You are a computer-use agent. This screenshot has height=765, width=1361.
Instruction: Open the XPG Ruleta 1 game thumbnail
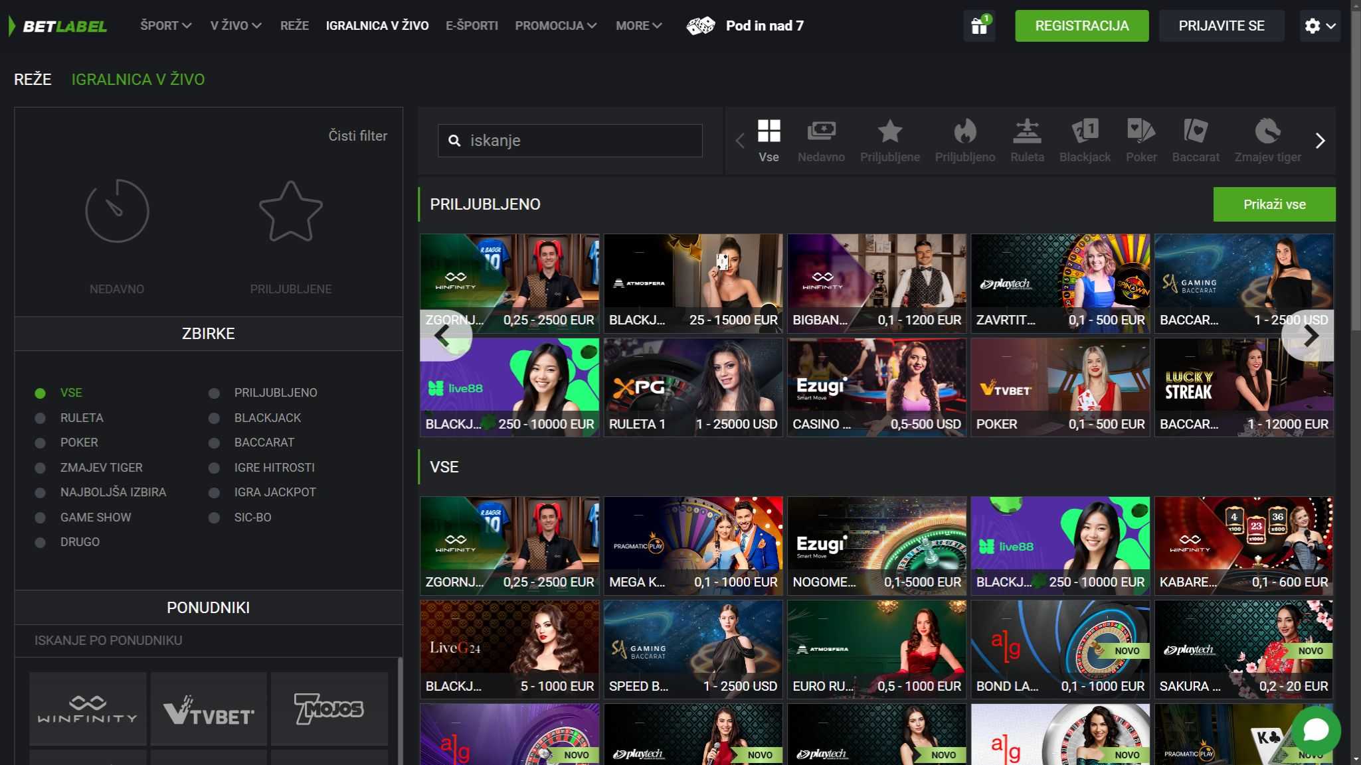(693, 387)
